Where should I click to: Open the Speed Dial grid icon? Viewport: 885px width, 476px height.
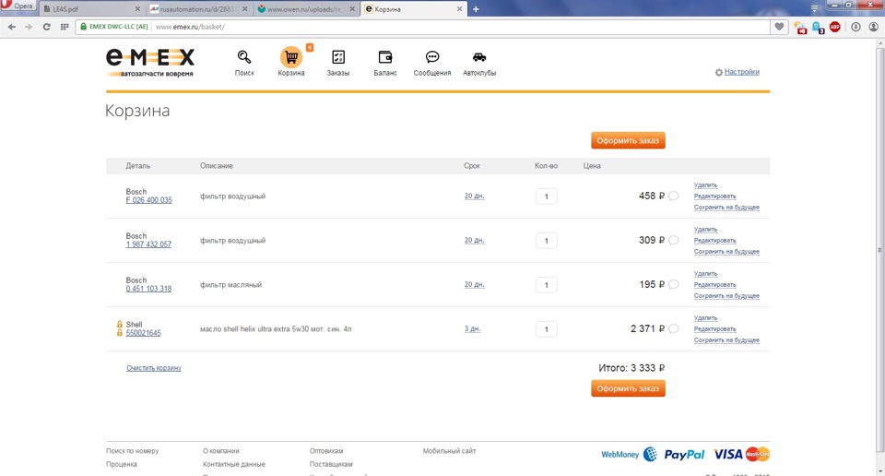coord(65,27)
